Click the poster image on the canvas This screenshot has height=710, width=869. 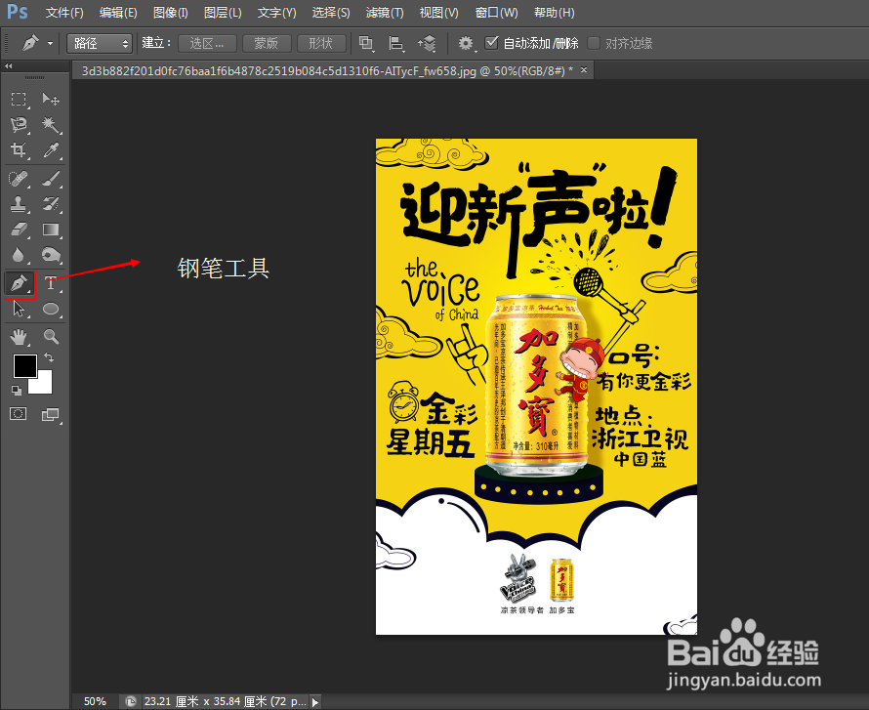click(536, 387)
